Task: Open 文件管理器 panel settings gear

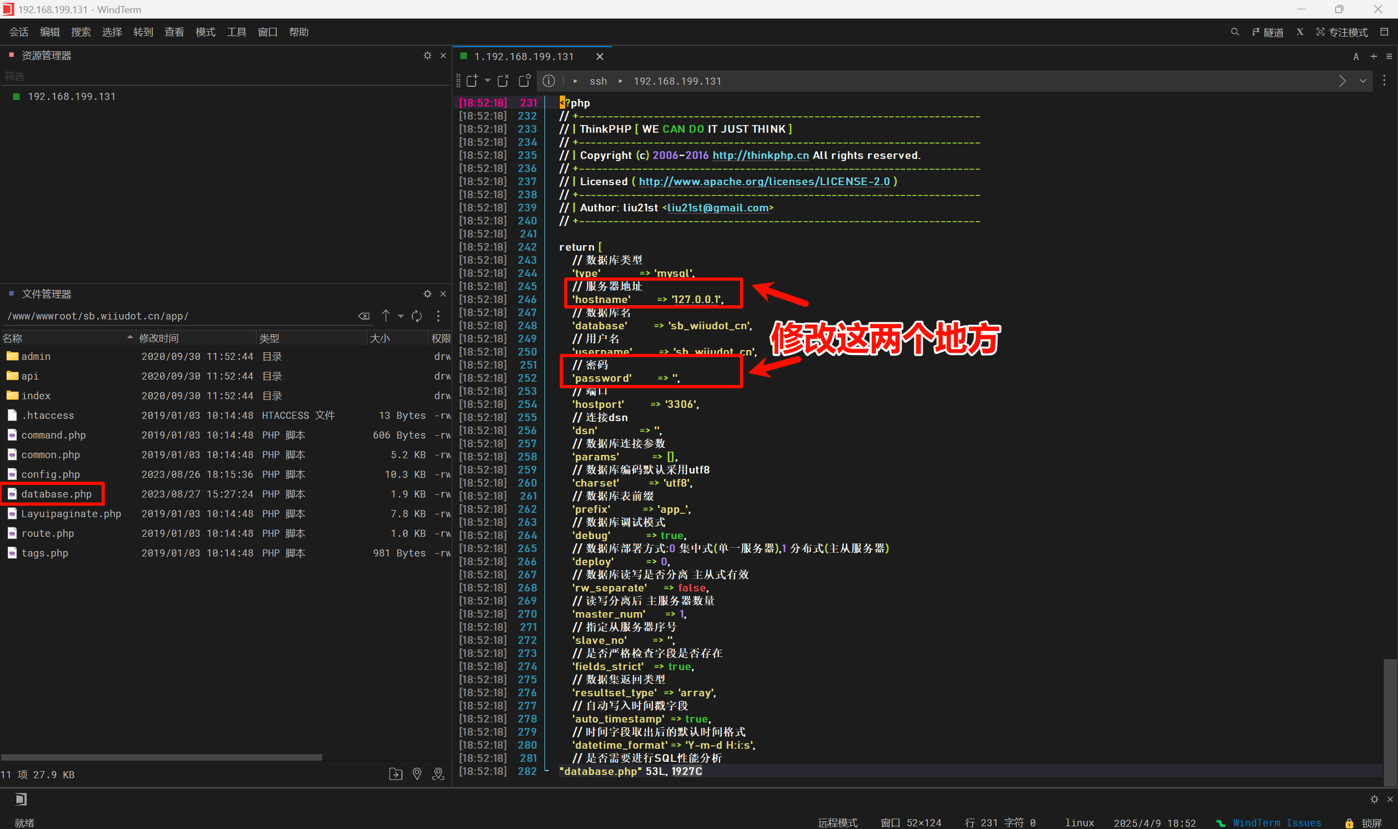Action: click(x=427, y=294)
